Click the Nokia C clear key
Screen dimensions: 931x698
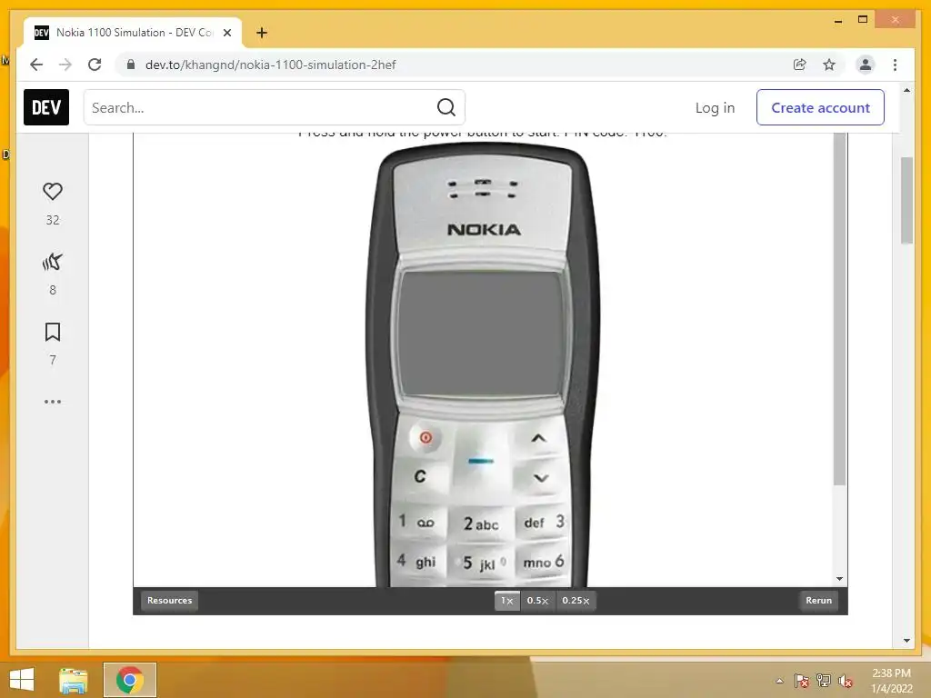coord(420,476)
